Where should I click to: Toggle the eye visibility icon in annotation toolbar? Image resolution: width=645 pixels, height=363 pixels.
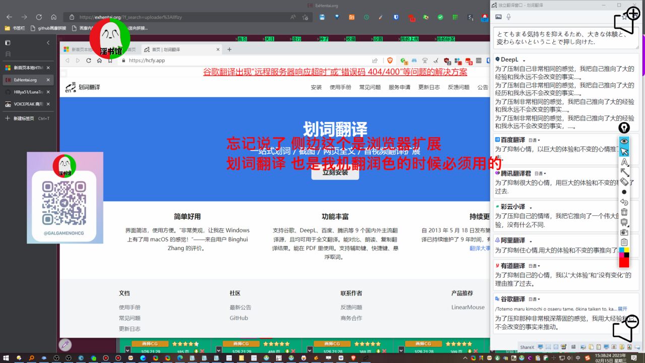click(624, 141)
